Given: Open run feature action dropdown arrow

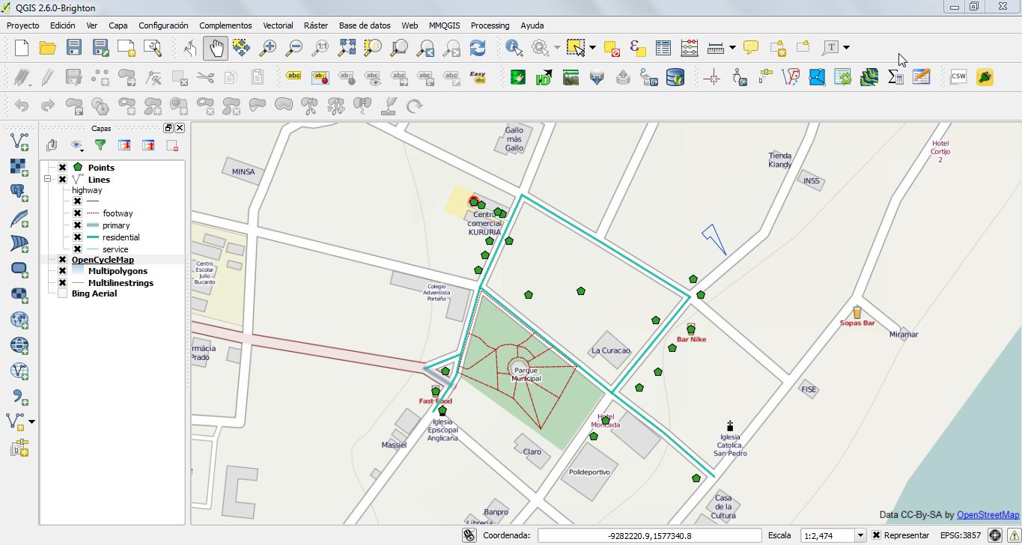Looking at the screenshot, I should (x=556, y=48).
